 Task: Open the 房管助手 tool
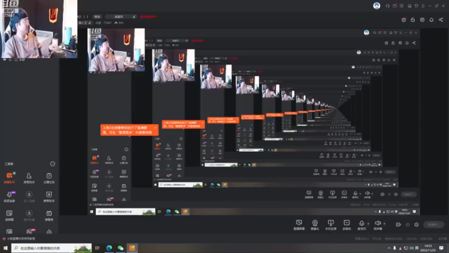click(29, 178)
